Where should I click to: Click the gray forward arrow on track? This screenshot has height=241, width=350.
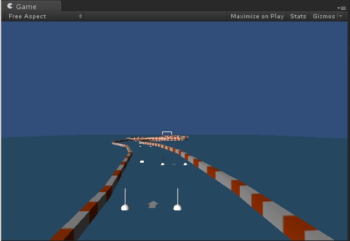pyautogui.click(x=153, y=204)
